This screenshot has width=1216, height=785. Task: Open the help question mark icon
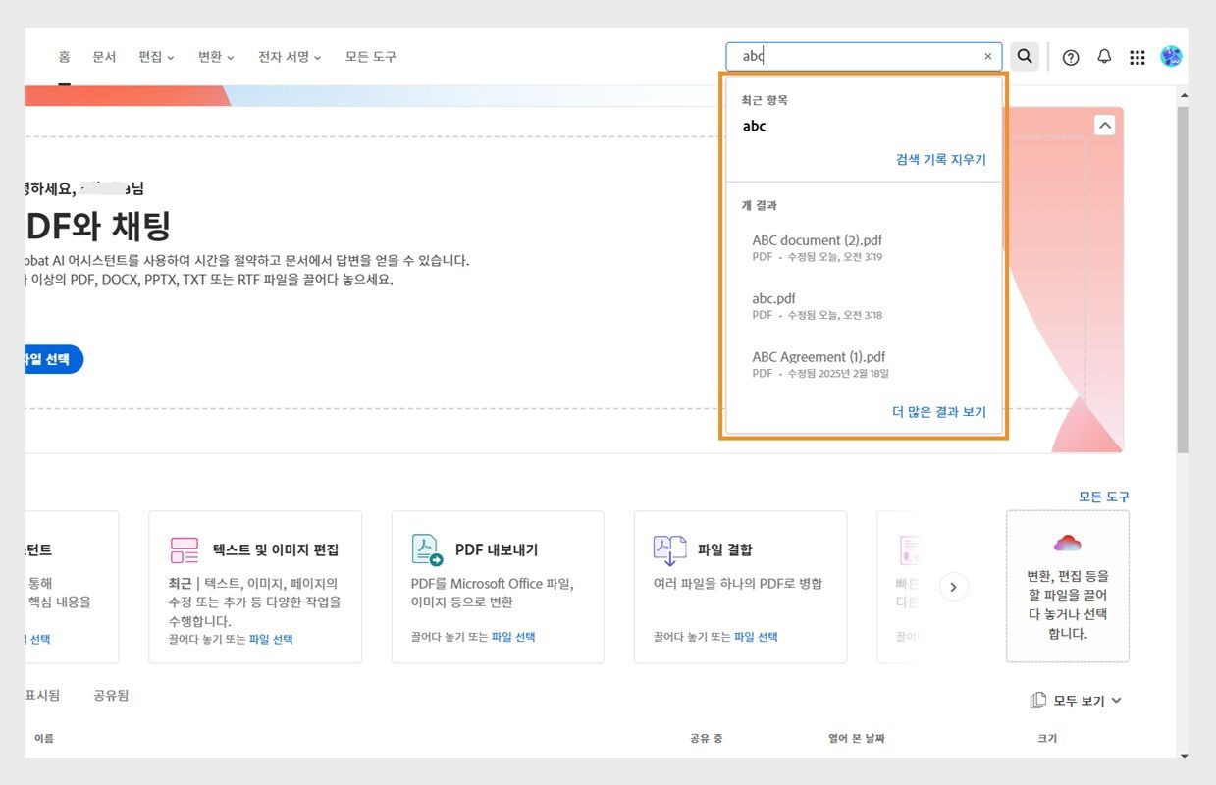[1070, 57]
